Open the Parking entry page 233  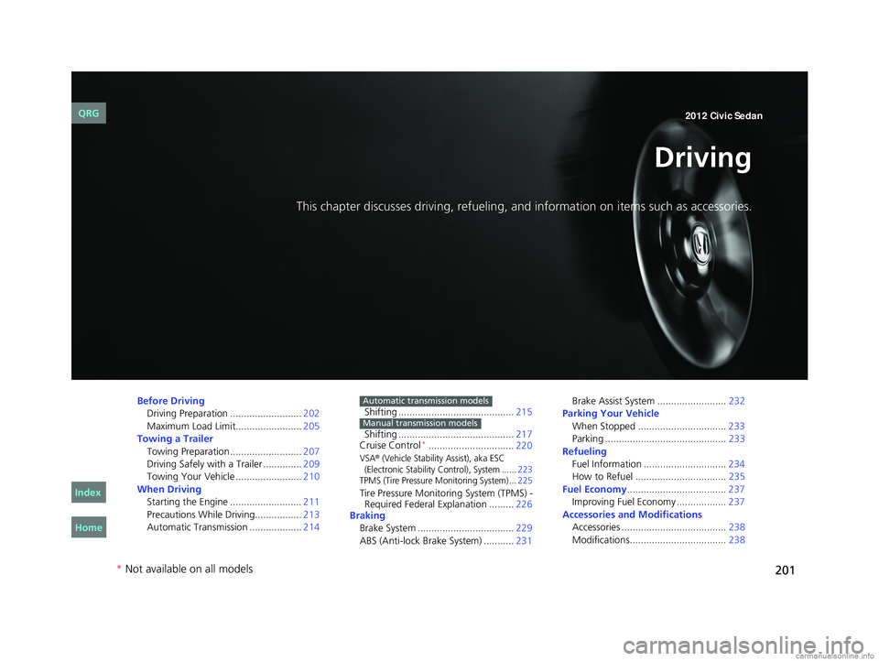pyautogui.click(x=658, y=439)
